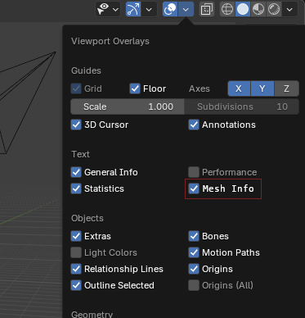Click the Viewport Overlays title
305x318 pixels.
110,41
